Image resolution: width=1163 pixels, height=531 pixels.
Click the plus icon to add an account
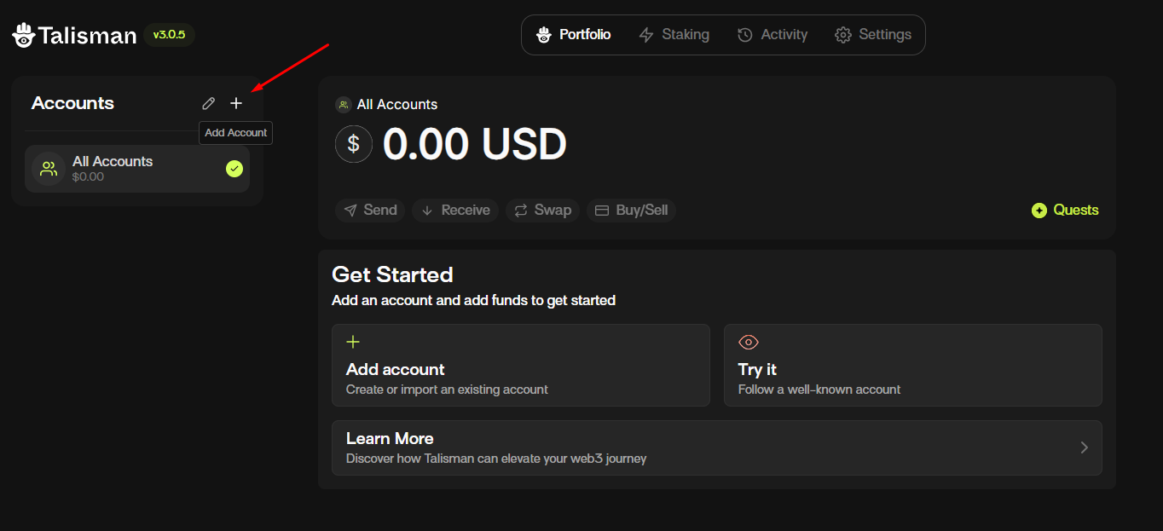[x=236, y=103]
